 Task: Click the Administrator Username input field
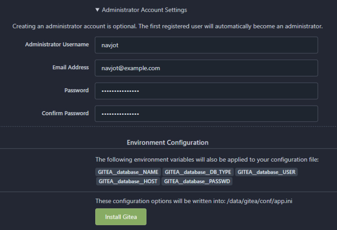point(206,45)
